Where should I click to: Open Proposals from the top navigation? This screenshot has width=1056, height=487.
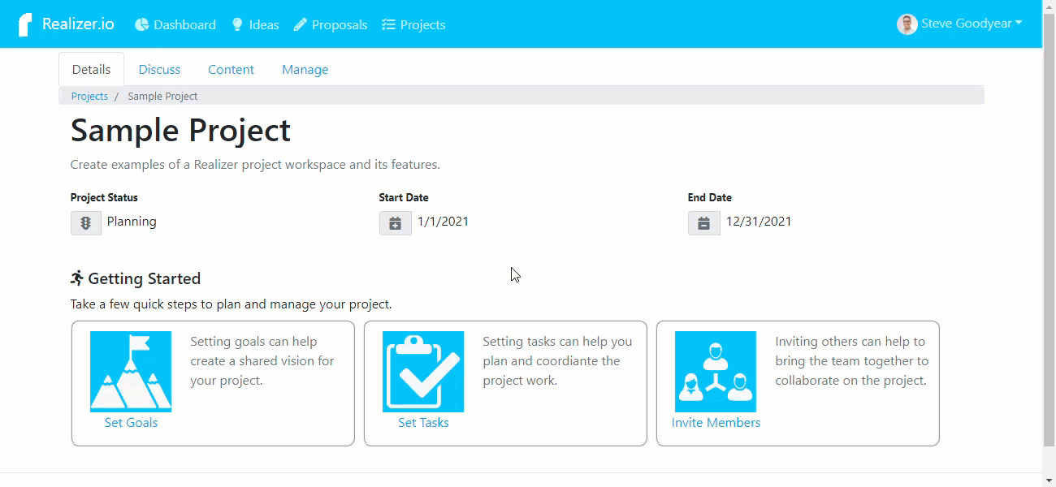point(331,25)
